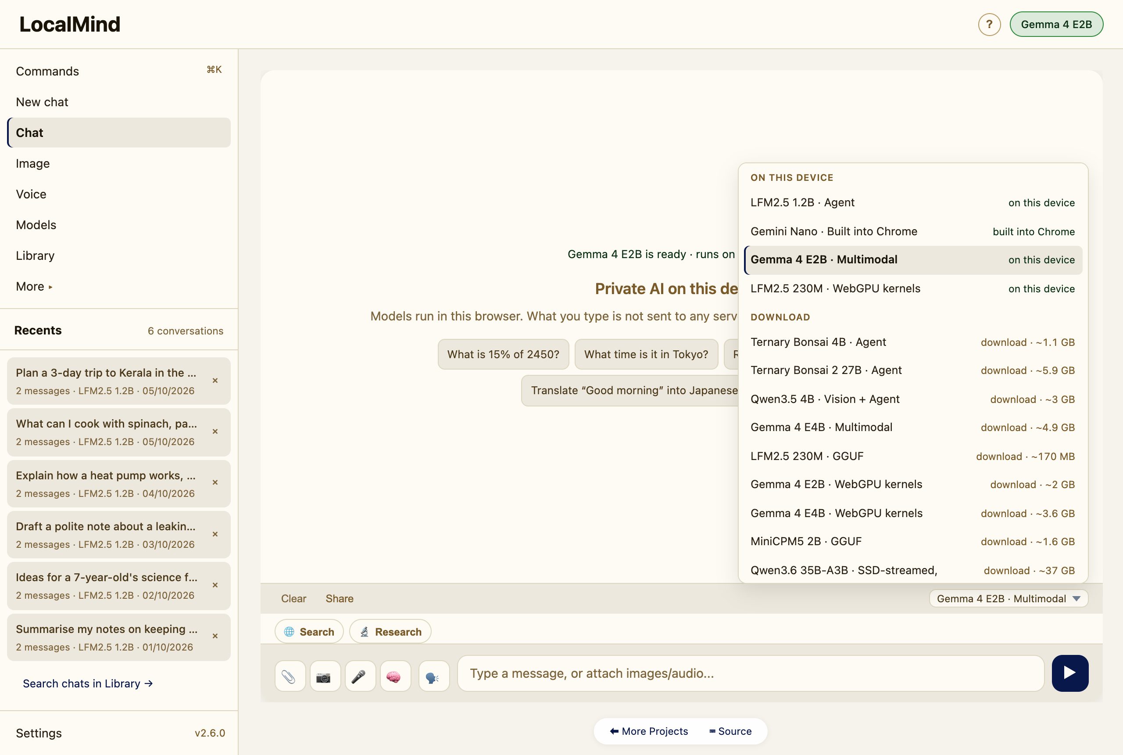Select LFM2.5 1.2B · Agent model
The width and height of the screenshot is (1123, 755).
pyautogui.click(x=912, y=203)
